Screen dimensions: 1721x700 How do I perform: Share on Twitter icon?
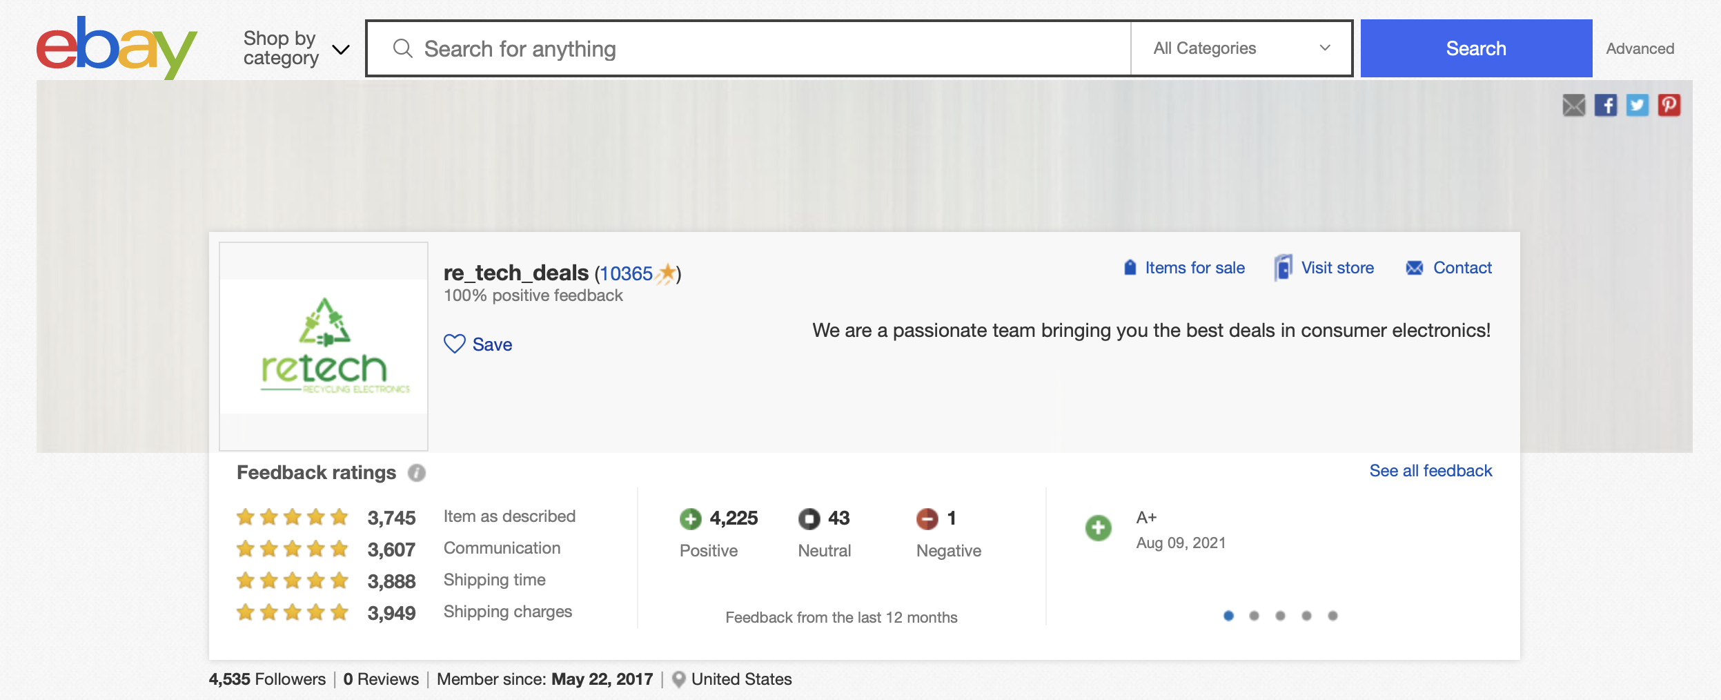[x=1638, y=105]
